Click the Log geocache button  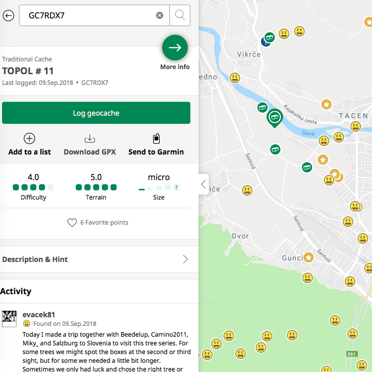(96, 113)
